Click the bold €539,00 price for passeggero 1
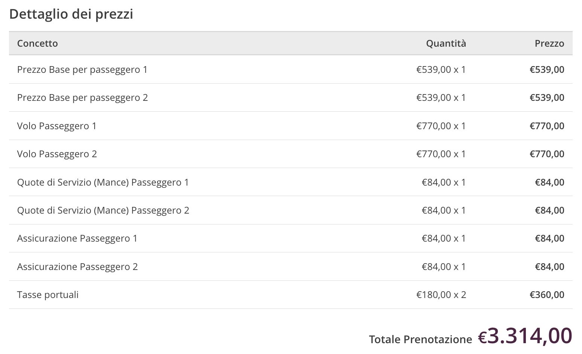The width and height of the screenshot is (582, 354). click(546, 70)
